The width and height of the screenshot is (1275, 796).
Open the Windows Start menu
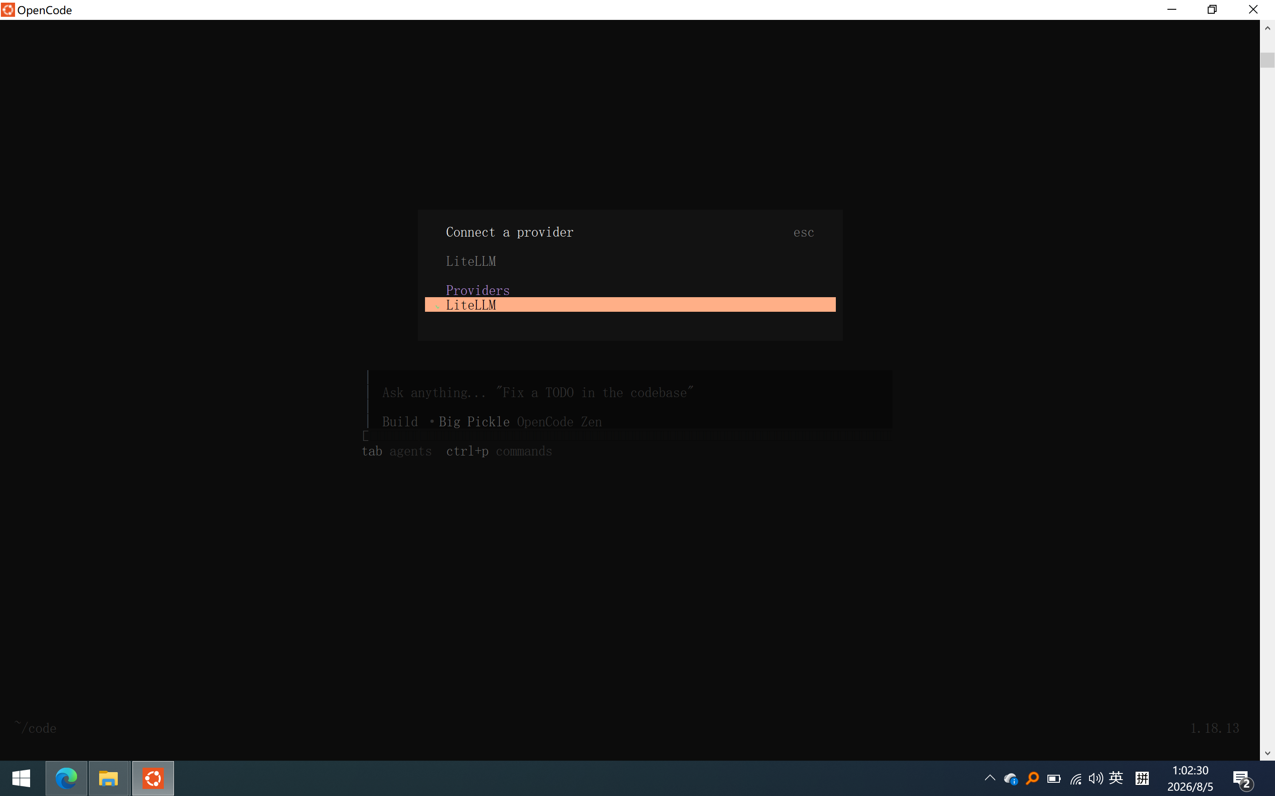pyautogui.click(x=21, y=778)
